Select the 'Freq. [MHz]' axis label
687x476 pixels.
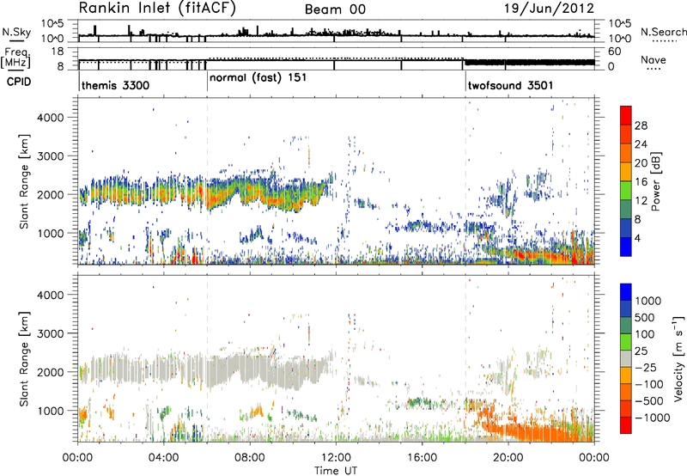[16, 58]
